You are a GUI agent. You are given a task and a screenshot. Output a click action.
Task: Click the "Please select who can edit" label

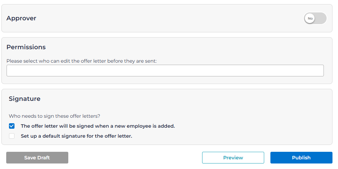click(x=81, y=61)
